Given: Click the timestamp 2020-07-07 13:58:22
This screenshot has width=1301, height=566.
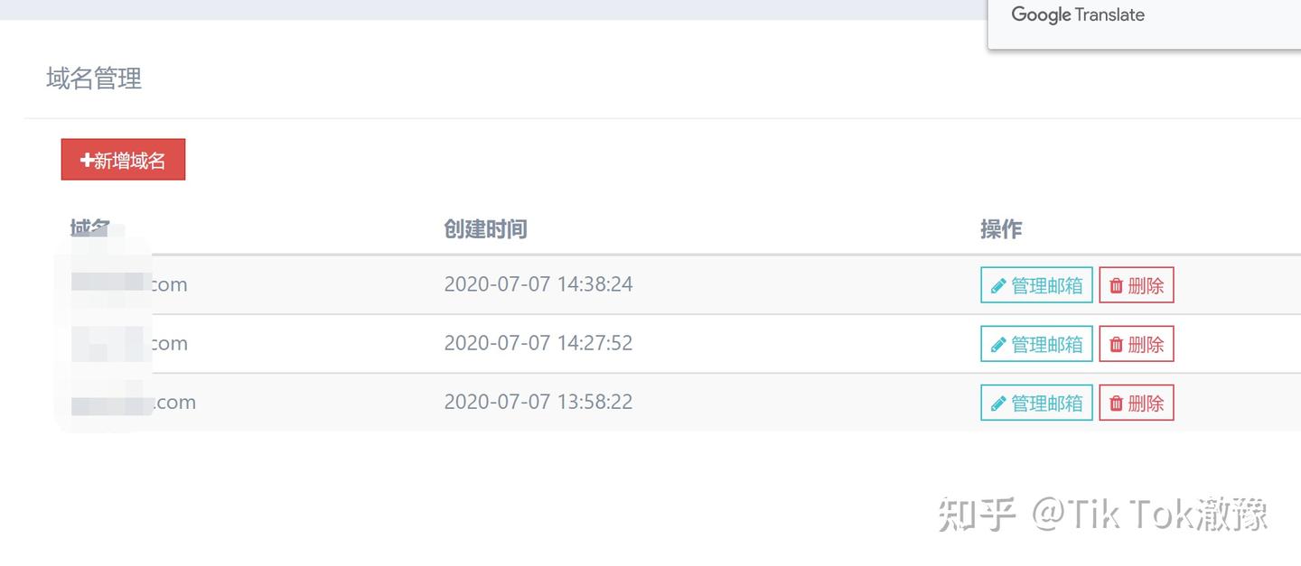Looking at the screenshot, I should [538, 402].
